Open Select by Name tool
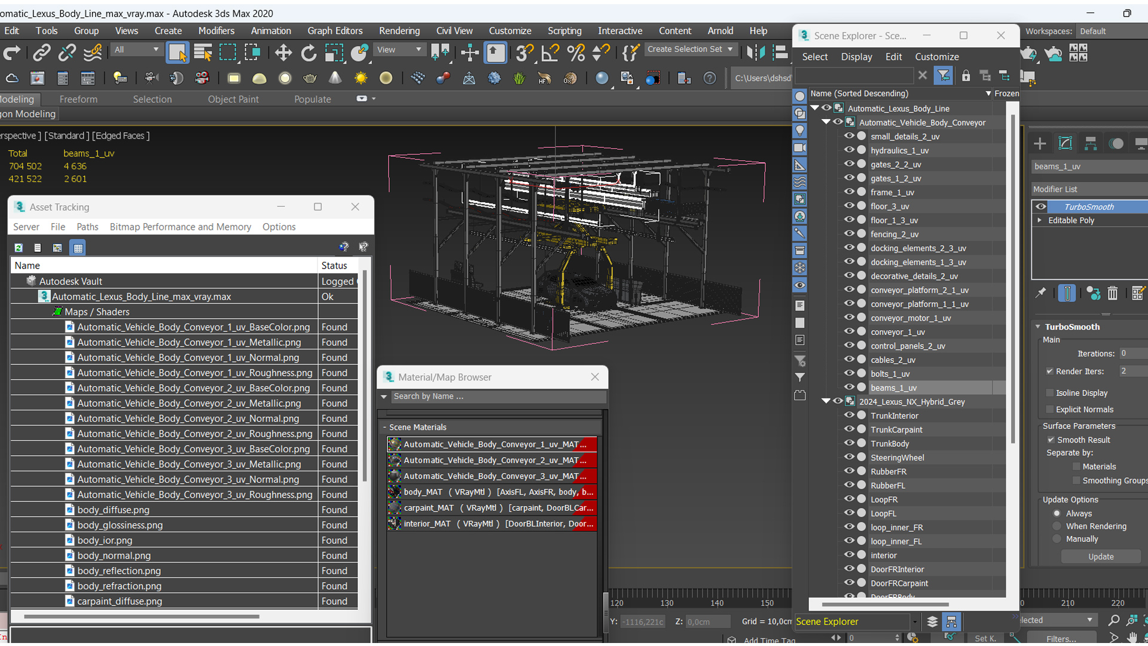 click(x=203, y=53)
